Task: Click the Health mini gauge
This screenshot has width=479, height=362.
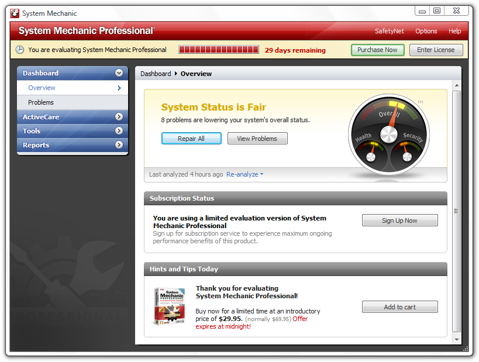Action: [x=371, y=152]
